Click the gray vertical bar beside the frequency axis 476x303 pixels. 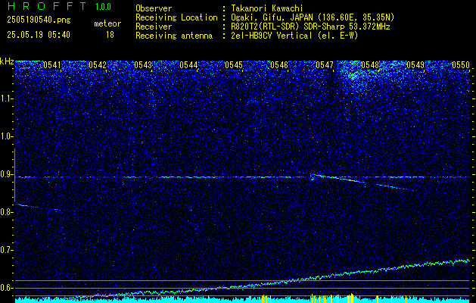[x=15, y=175]
